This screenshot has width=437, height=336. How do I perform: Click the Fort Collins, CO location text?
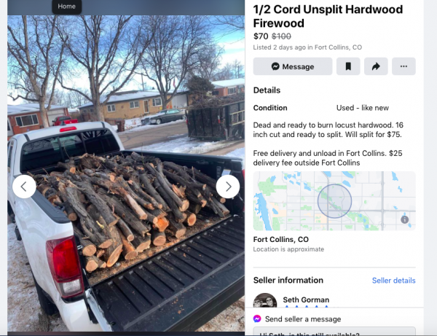280,239
